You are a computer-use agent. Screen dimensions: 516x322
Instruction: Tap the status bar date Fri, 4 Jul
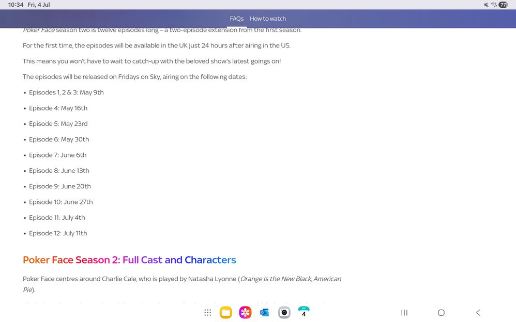click(38, 5)
